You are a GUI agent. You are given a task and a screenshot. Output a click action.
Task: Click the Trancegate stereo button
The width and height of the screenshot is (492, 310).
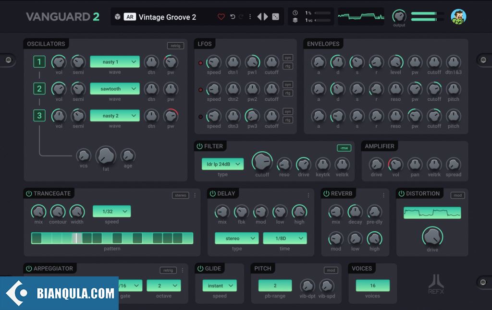[181, 195]
